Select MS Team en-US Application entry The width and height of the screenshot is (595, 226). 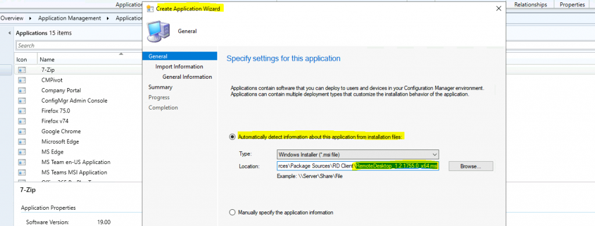76,162
